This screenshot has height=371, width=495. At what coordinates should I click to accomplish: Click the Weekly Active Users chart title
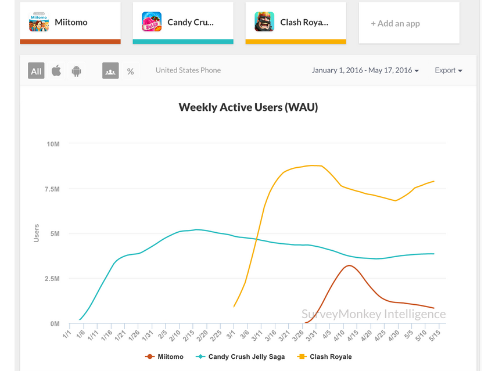coord(248,107)
